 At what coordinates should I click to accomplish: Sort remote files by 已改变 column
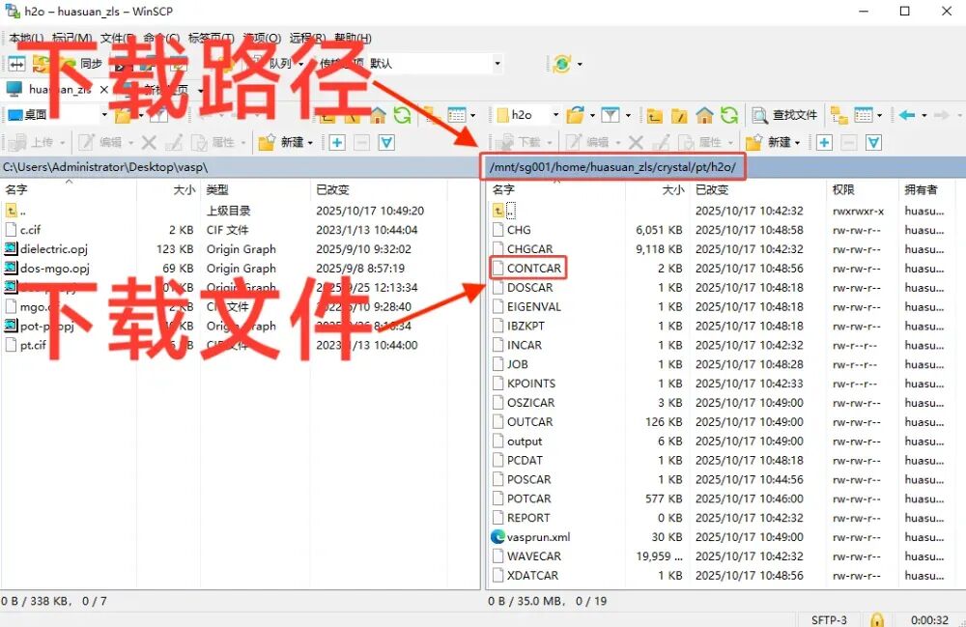[x=713, y=189]
